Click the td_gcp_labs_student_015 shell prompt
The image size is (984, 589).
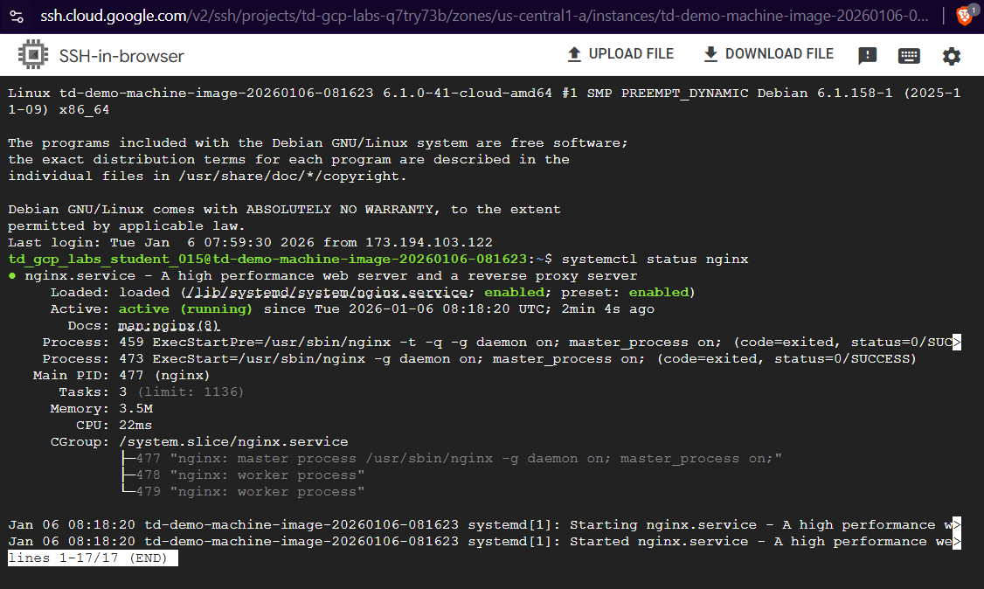click(x=280, y=259)
